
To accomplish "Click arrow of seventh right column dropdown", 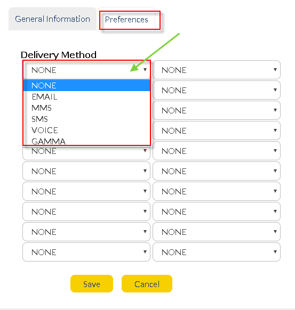I will (x=275, y=191).
